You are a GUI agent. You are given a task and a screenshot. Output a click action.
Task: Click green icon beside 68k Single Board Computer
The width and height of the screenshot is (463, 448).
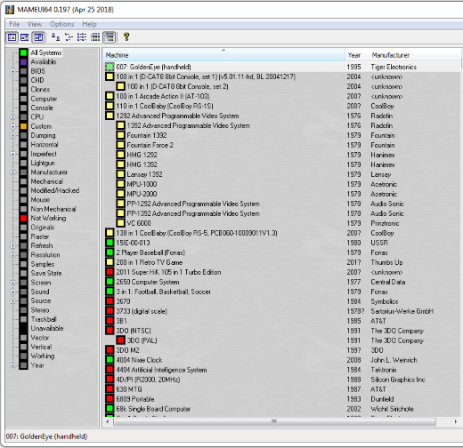[x=110, y=409]
